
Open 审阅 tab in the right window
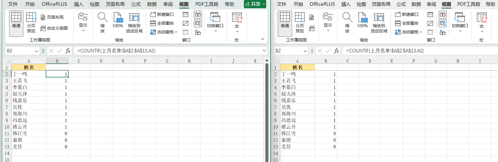pos(431,4)
